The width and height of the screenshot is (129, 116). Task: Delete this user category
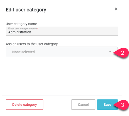coord(24,105)
